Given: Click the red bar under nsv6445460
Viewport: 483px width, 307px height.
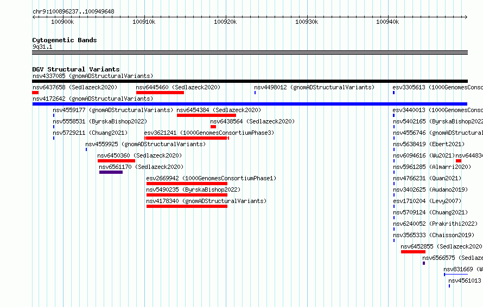Looking at the screenshot, I should [x=160, y=93].
